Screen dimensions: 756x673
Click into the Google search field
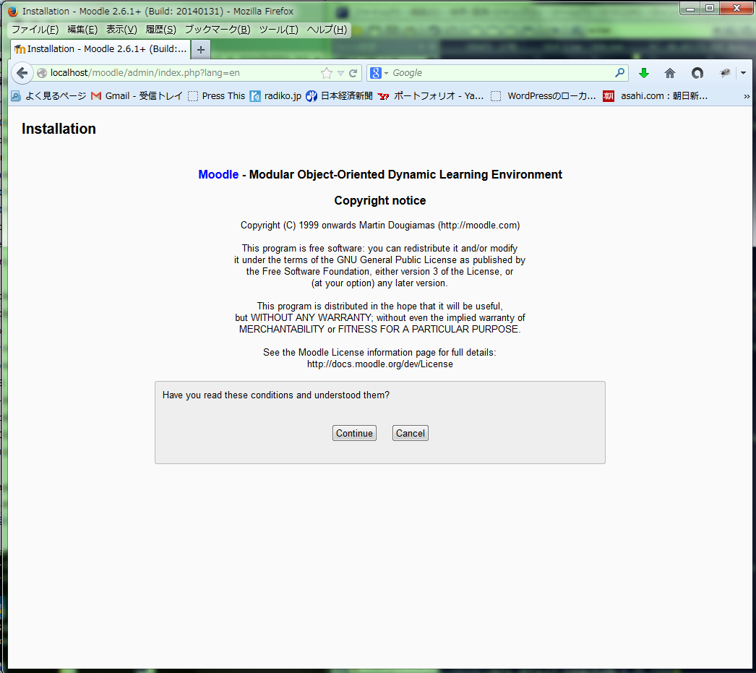[499, 73]
